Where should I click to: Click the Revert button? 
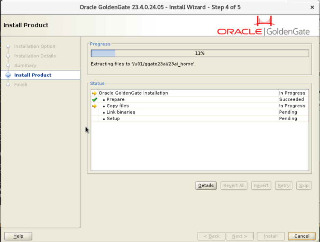pos(261,186)
